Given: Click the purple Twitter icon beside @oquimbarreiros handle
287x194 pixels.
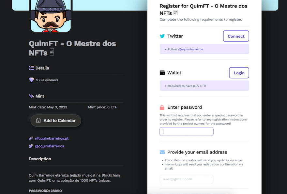Looking at the screenshot, I should pyautogui.click(x=31, y=146).
